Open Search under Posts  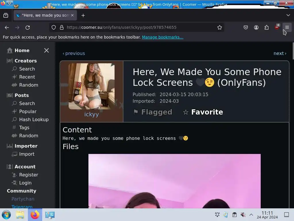pos(27,103)
